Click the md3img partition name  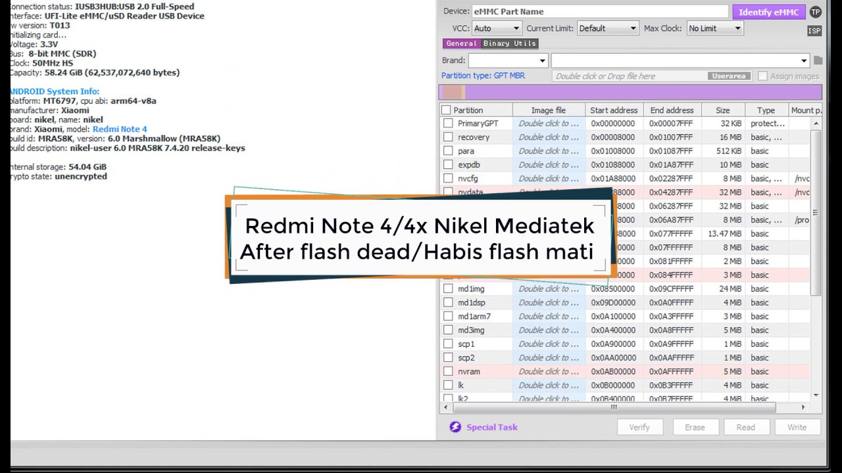coord(471,330)
